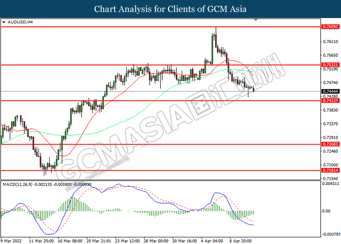Click the 9 Mar 2022 date label
Image resolution: width=341 pixels, height=244 pixels.
click(x=11, y=241)
